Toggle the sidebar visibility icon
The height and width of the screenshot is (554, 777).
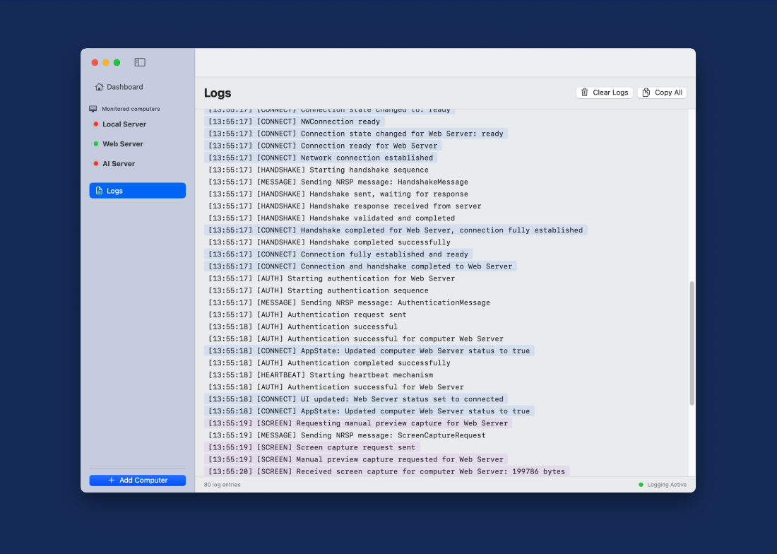pyautogui.click(x=140, y=62)
